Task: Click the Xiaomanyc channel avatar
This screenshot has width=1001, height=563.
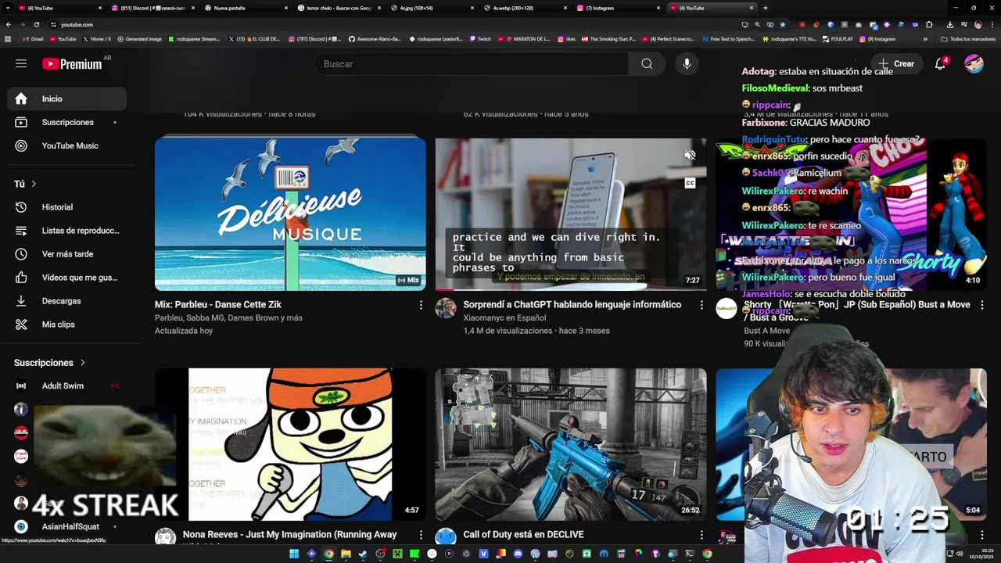Action: click(x=446, y=308)
